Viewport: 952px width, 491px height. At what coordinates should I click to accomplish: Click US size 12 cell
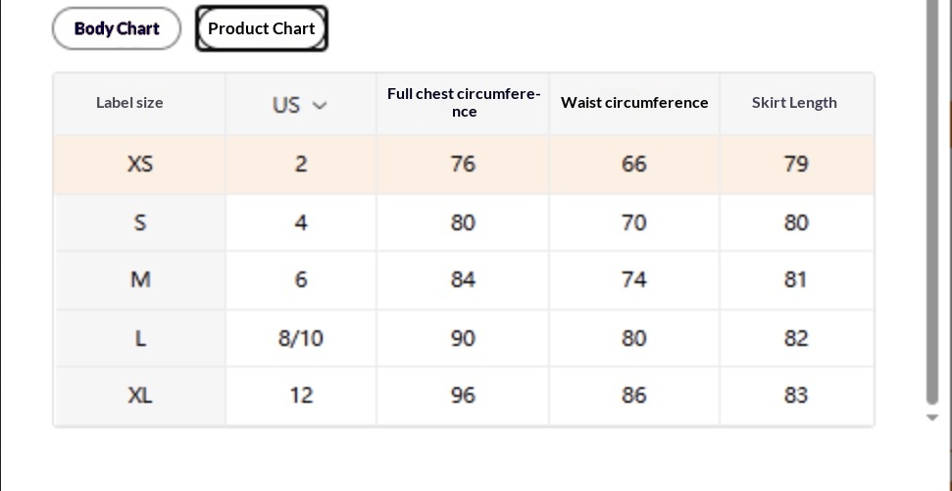(x=301, y=396)
